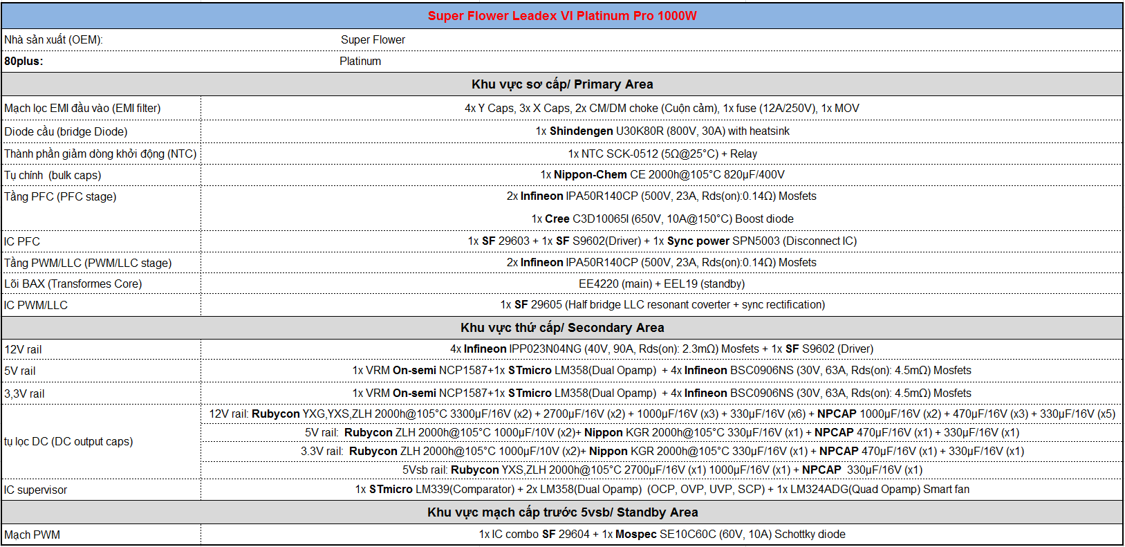Click the "5V rail: Rubycon ZLH" capacitor row
Viewport: 1125px width, 547px height.
click(662, 433)
